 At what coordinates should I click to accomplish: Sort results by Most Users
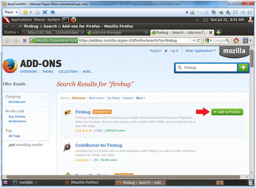(x=96, y=98)
